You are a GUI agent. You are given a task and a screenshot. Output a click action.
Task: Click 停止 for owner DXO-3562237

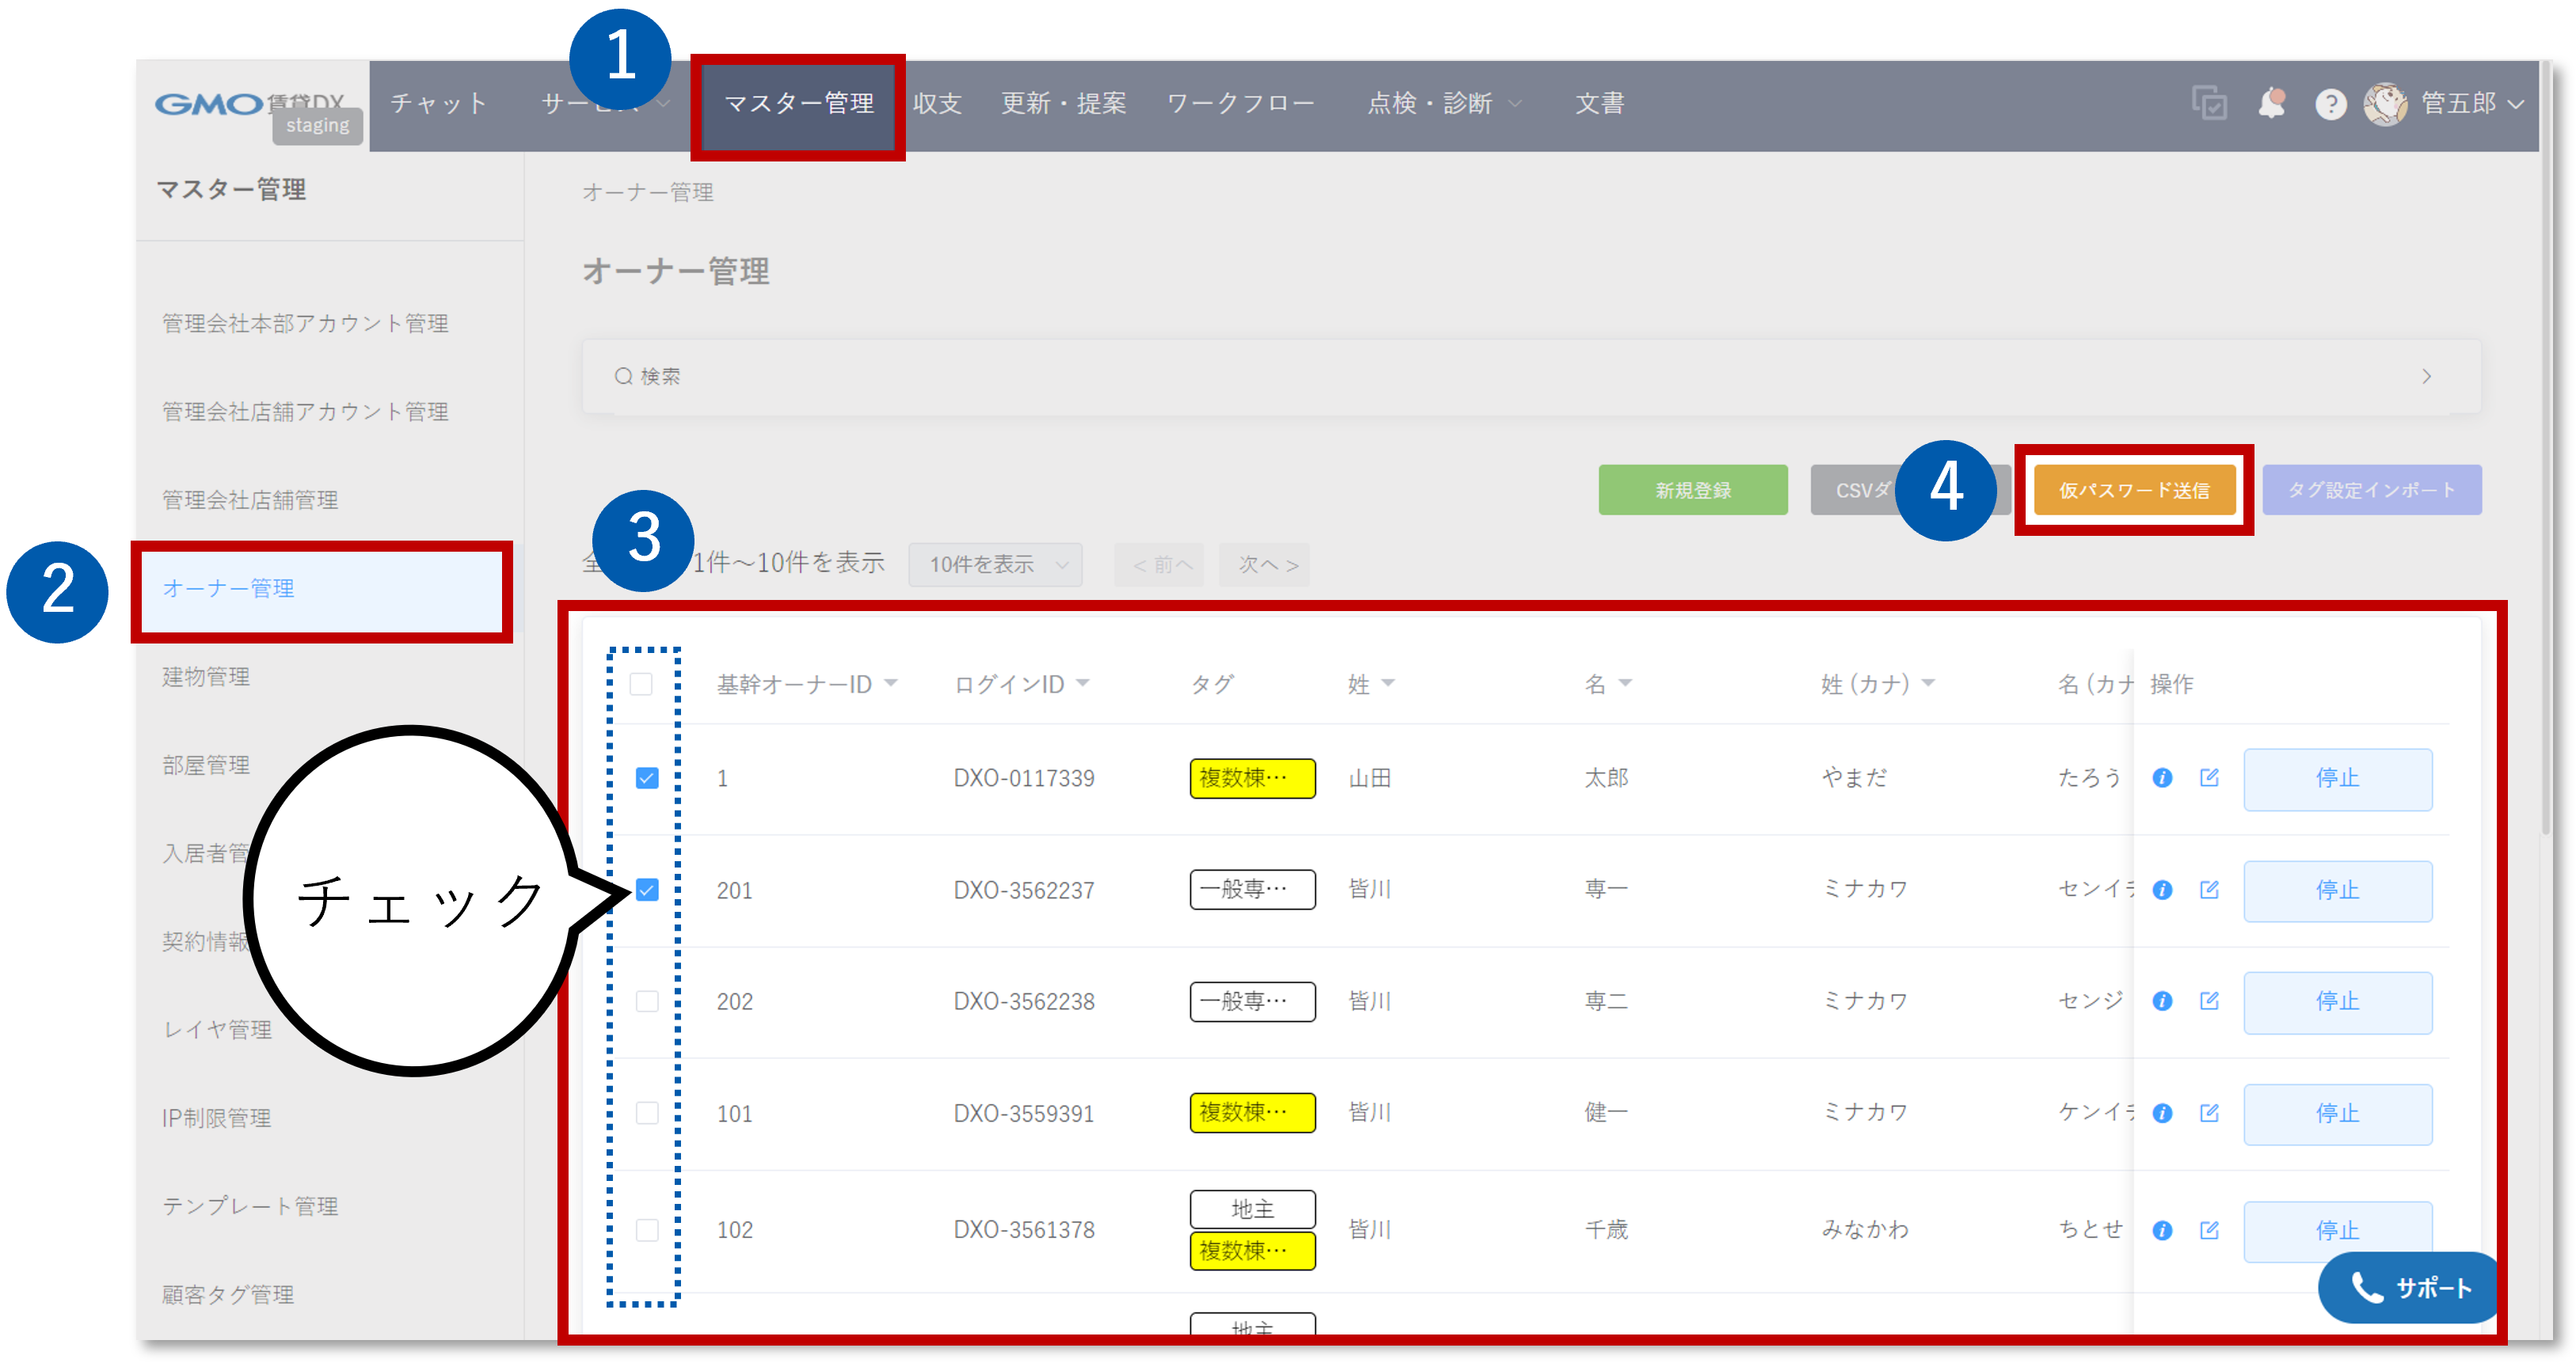(x=2337, y=890)
